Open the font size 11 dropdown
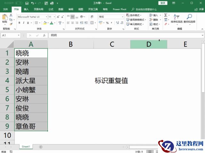Viewport: 205px width, 153px height. [x=54, y=17]
